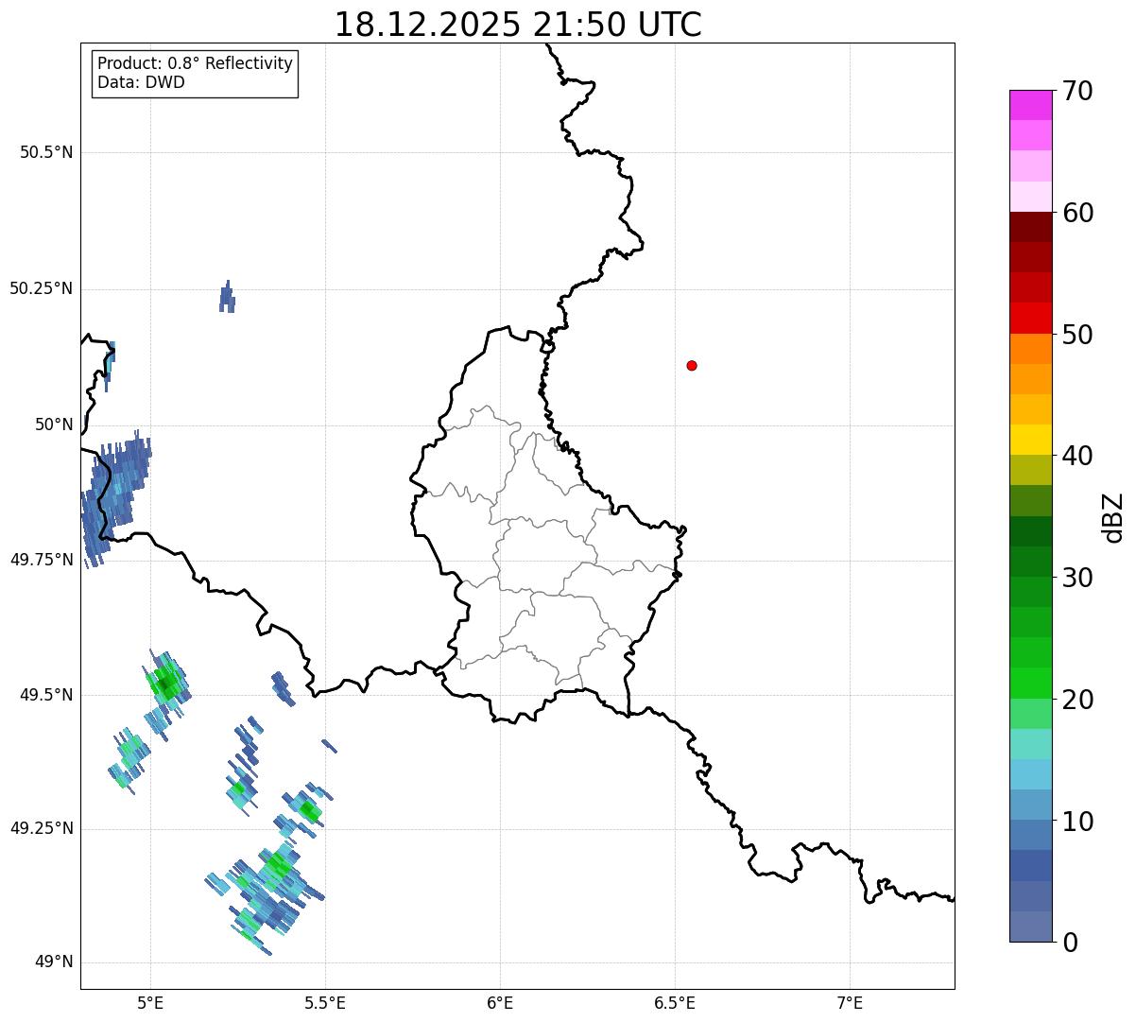Click the blue radar echo cluster near 49.9°N
Viewport: 1136px width, 1022px height.
(x=114, y=499)
